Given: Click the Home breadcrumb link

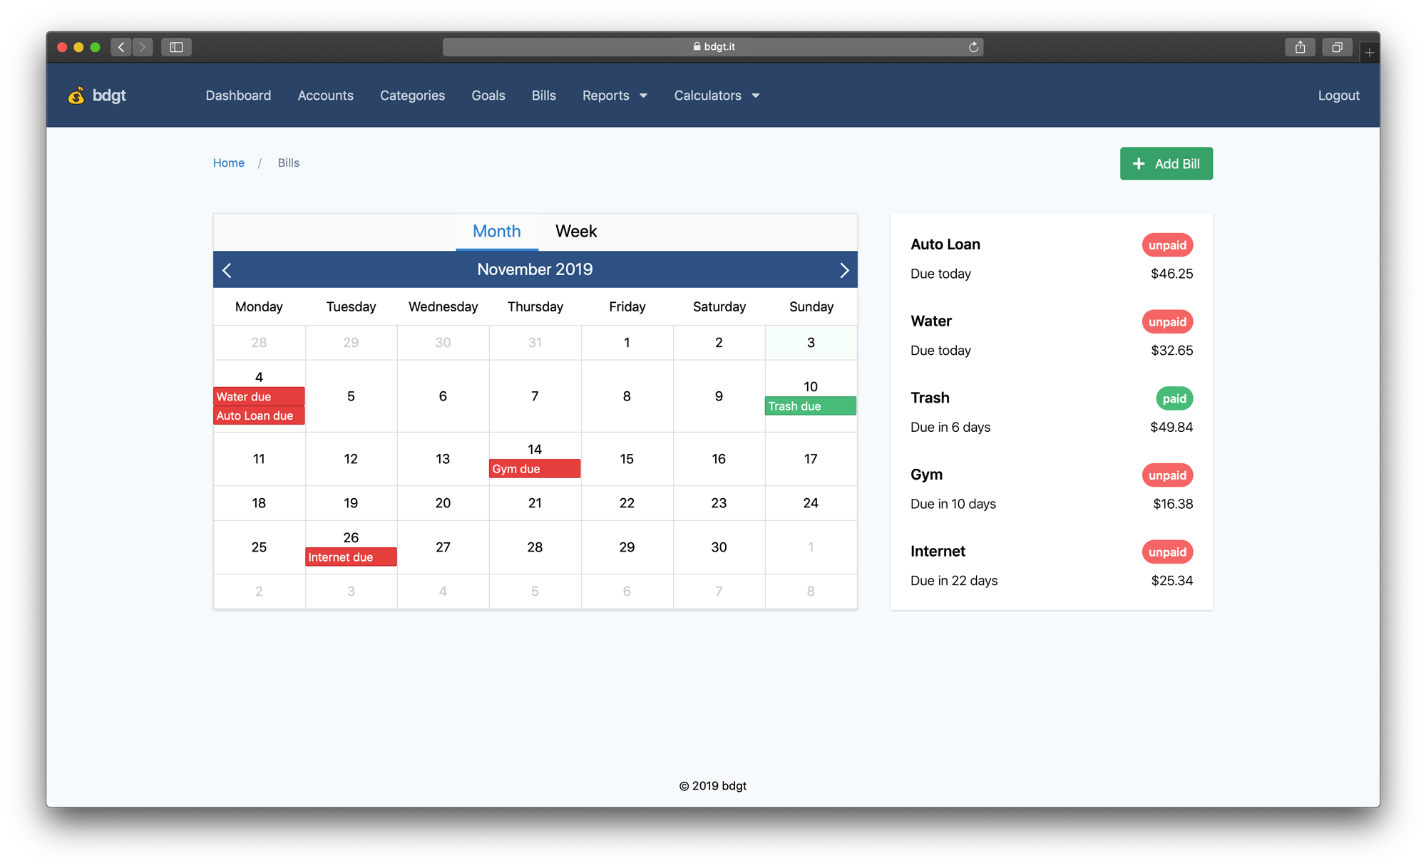Looking at the screenshot, I should pos(229,162).
